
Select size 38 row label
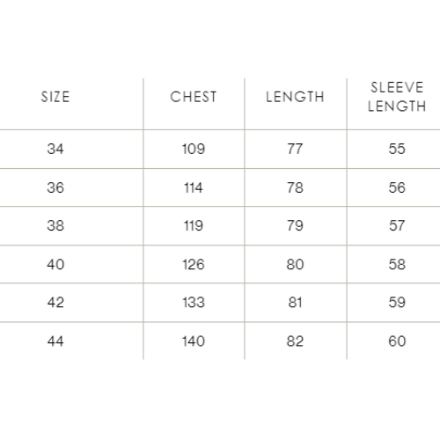click(55, 225)
